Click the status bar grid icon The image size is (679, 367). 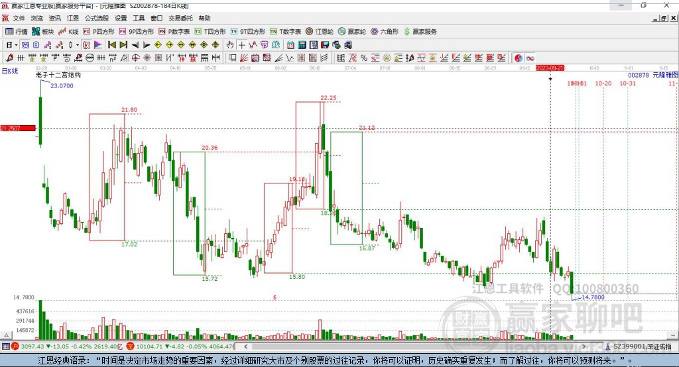coord(5,346)
